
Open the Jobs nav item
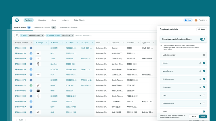(x=54, y=20)
